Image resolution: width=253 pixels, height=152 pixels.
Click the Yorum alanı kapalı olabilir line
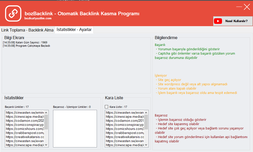pyautogui.click(x=176, y=88)
